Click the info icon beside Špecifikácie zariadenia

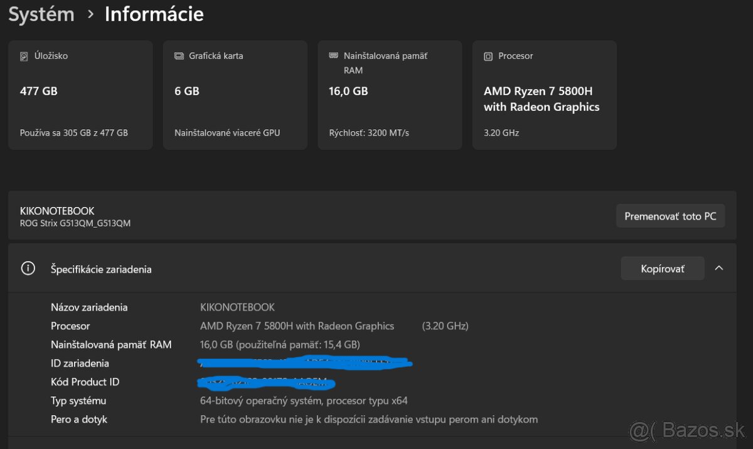coord(28,269)
